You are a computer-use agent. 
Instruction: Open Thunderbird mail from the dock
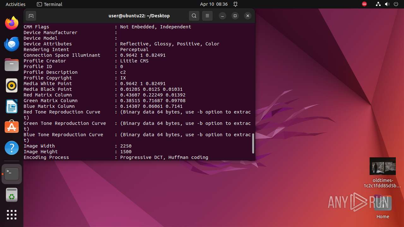pos(12,44)
